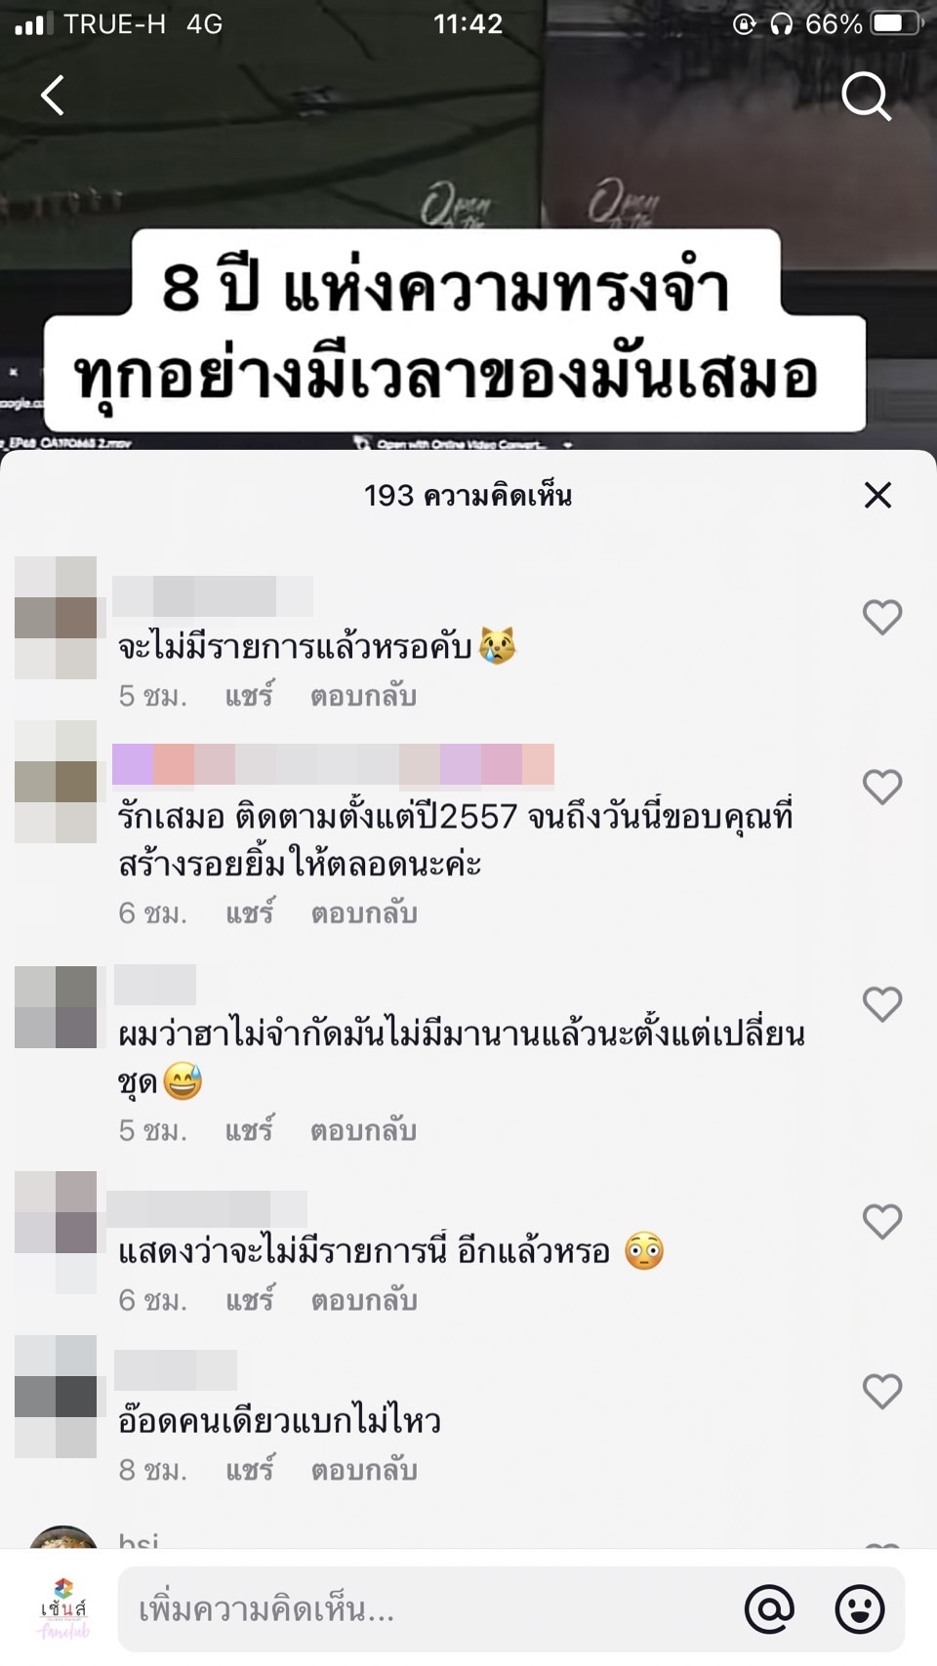Reply to 'อ๊อดคนเดียวแบกไม่ไหว' comment
The image size is (937, 1666).
point(363,1470)
